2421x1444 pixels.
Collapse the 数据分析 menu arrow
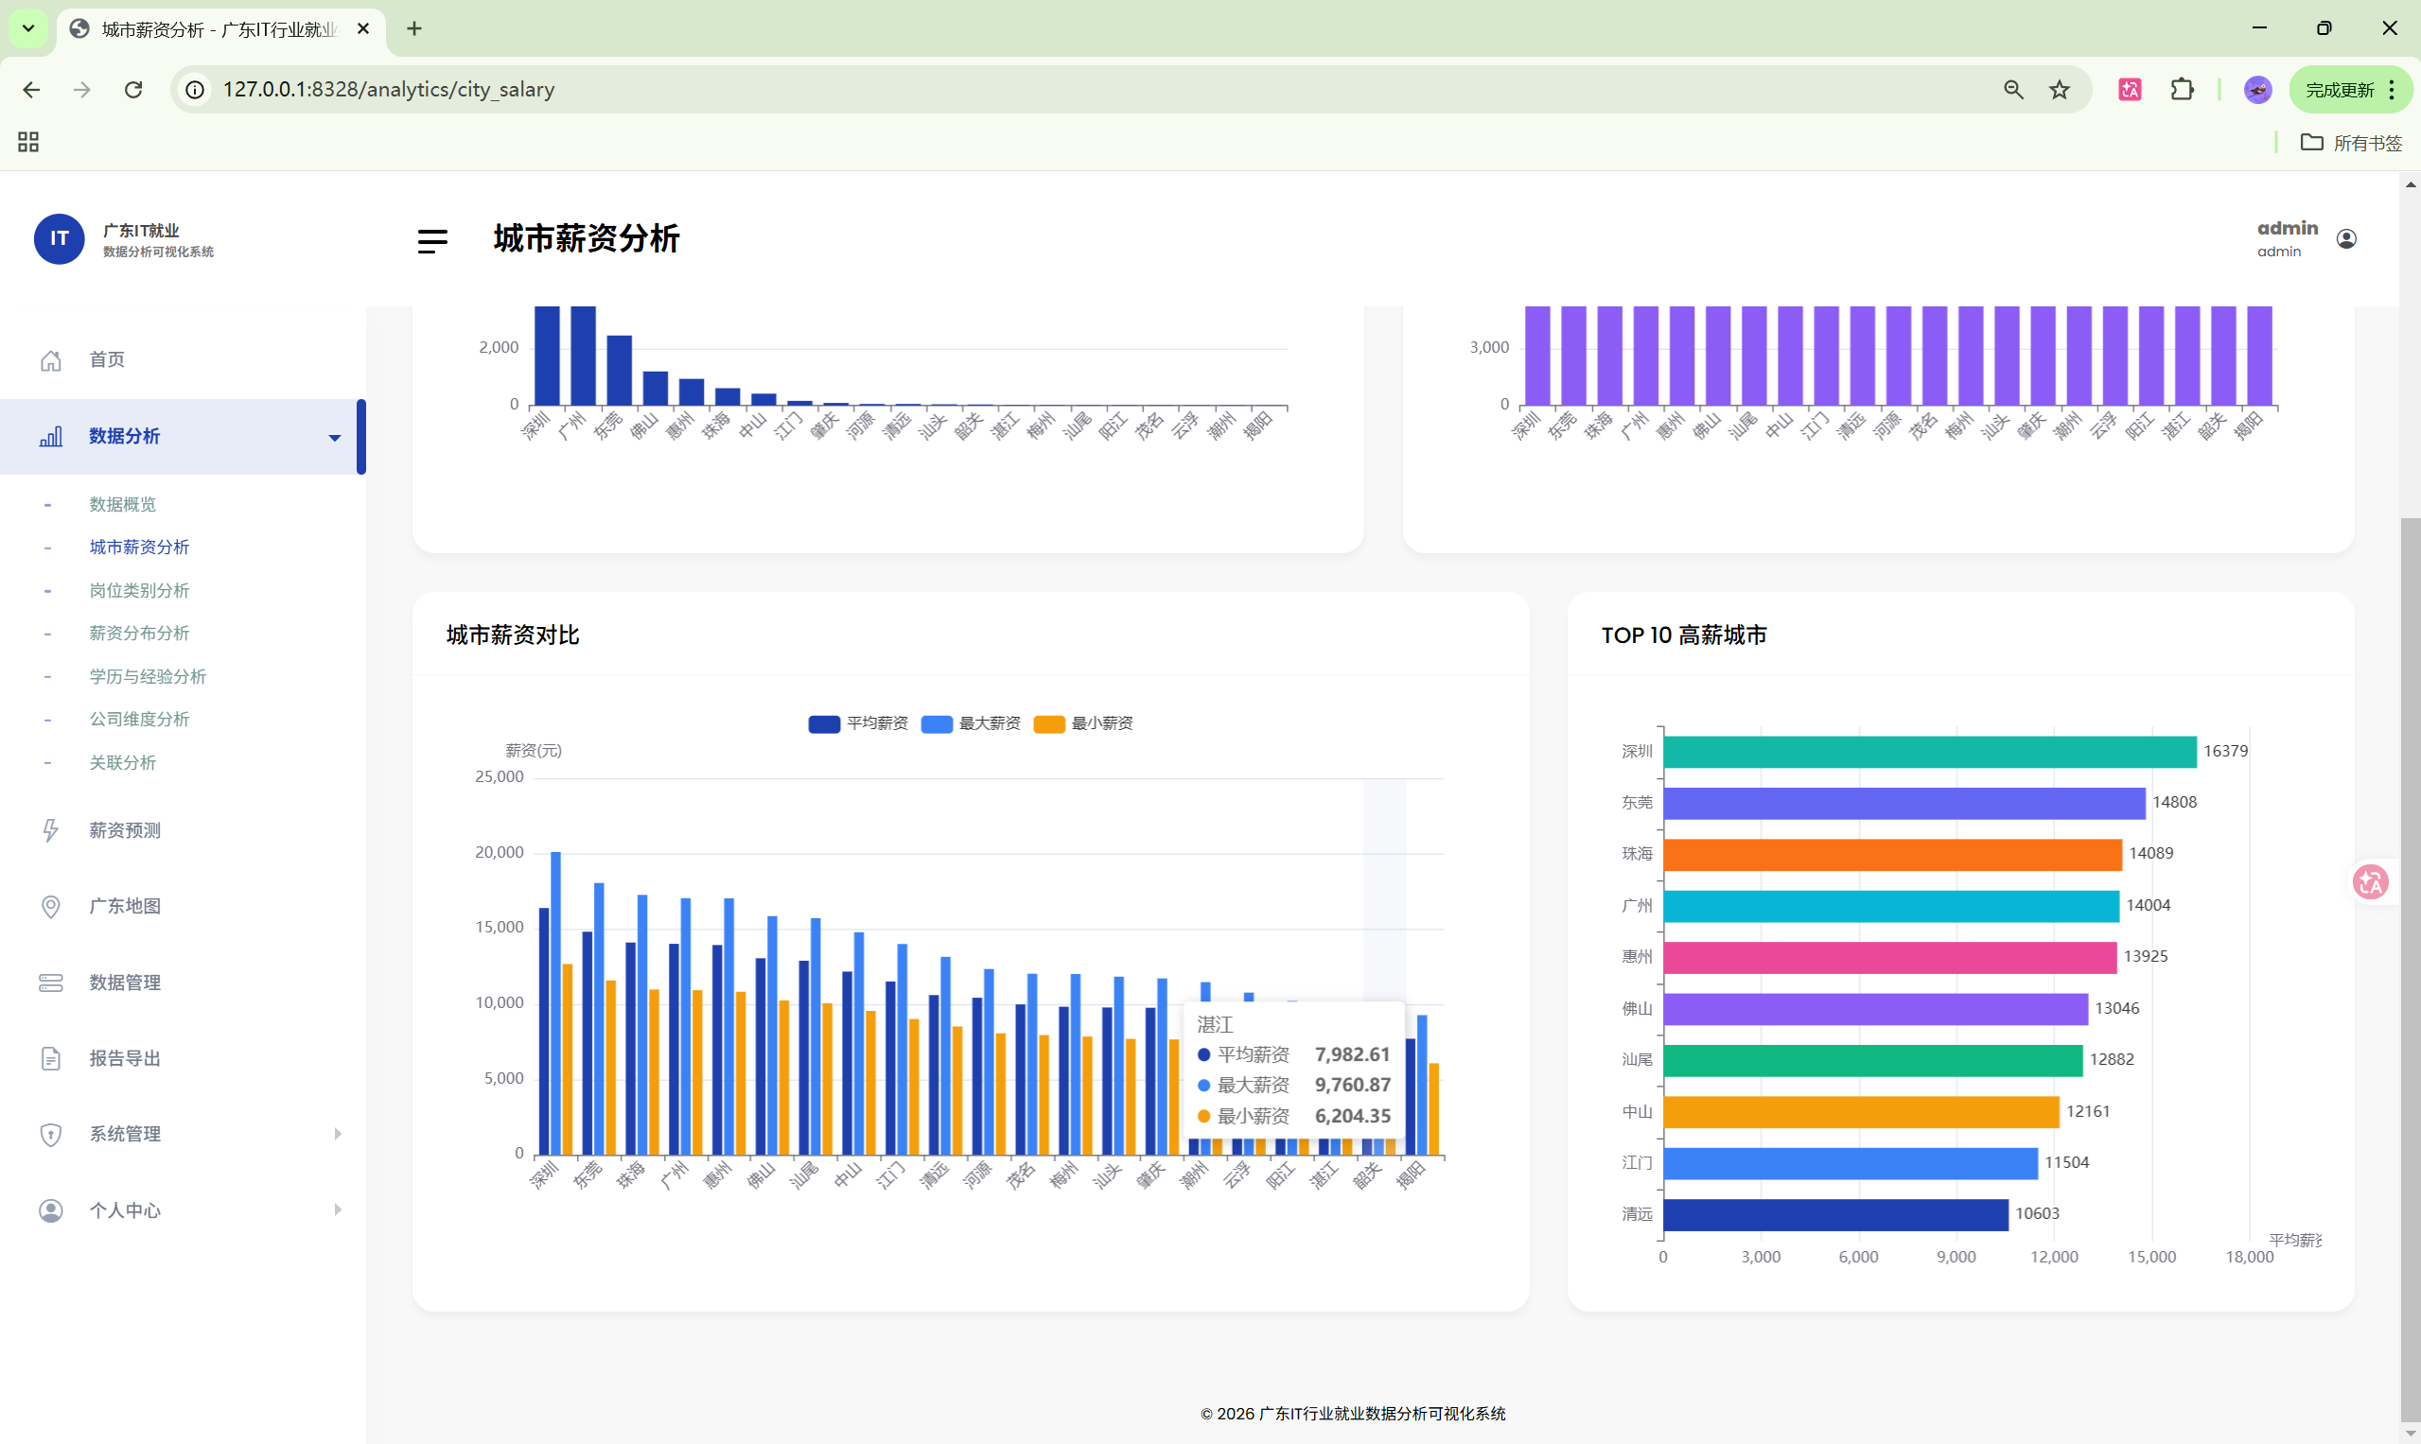335,438
